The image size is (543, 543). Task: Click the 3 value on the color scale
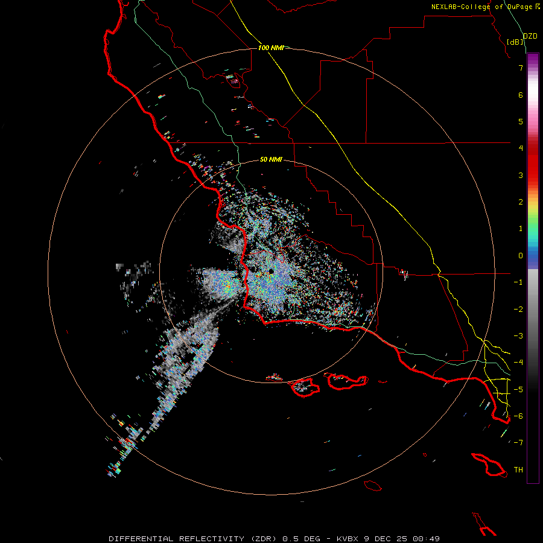point(521,175)
